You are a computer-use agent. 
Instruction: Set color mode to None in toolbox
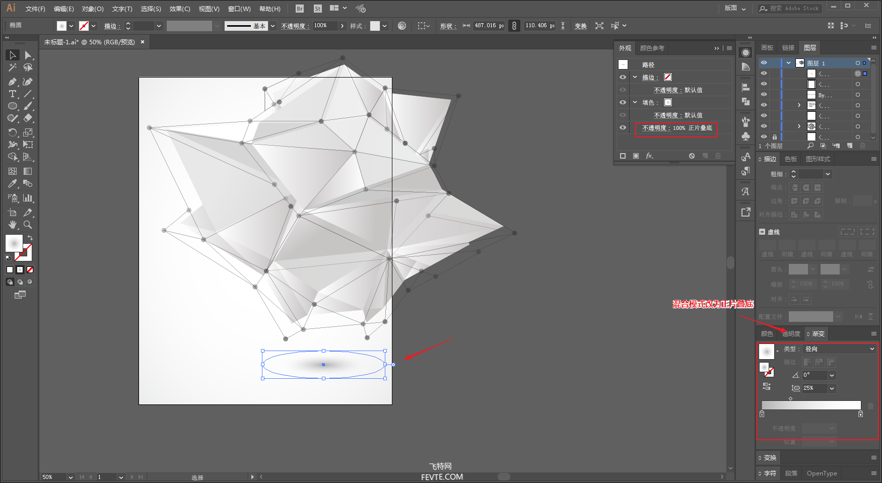[30, 270]
